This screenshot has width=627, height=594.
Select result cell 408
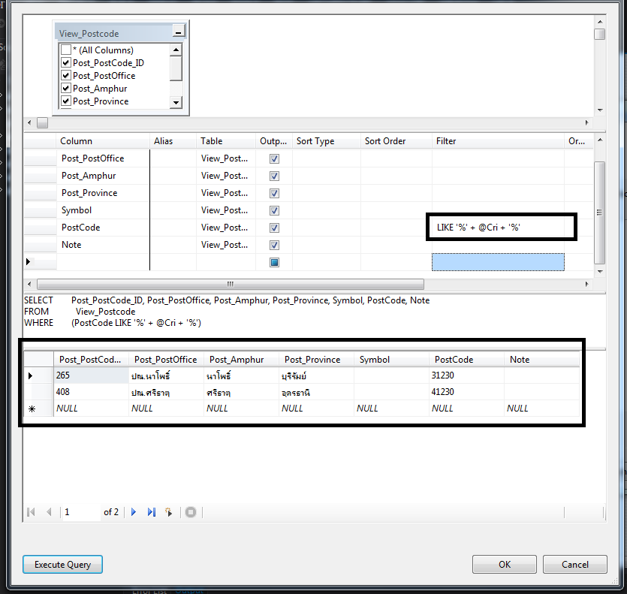(x=91, y=392)
